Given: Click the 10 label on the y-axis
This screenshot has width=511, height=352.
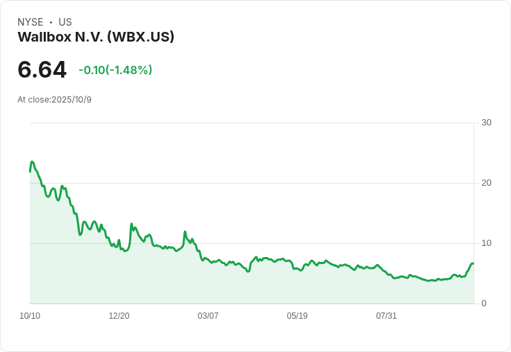Looking at the screenshot, I should point(486,243).
